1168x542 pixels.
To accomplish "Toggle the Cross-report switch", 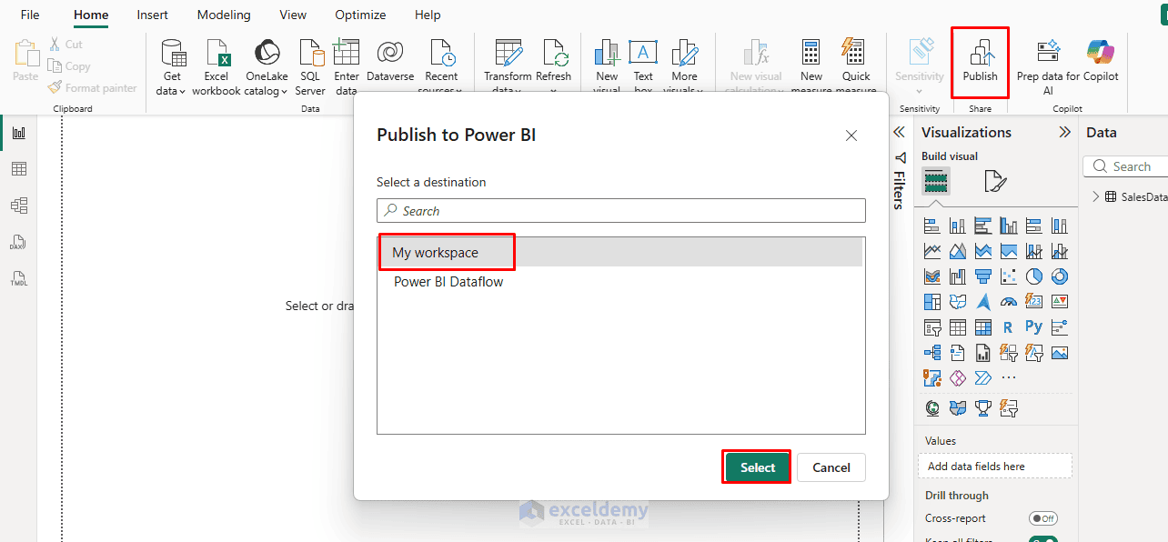I will tap(1042, 518).
